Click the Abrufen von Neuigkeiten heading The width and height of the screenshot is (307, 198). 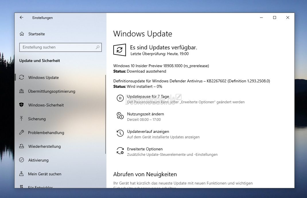click(145, 174)
